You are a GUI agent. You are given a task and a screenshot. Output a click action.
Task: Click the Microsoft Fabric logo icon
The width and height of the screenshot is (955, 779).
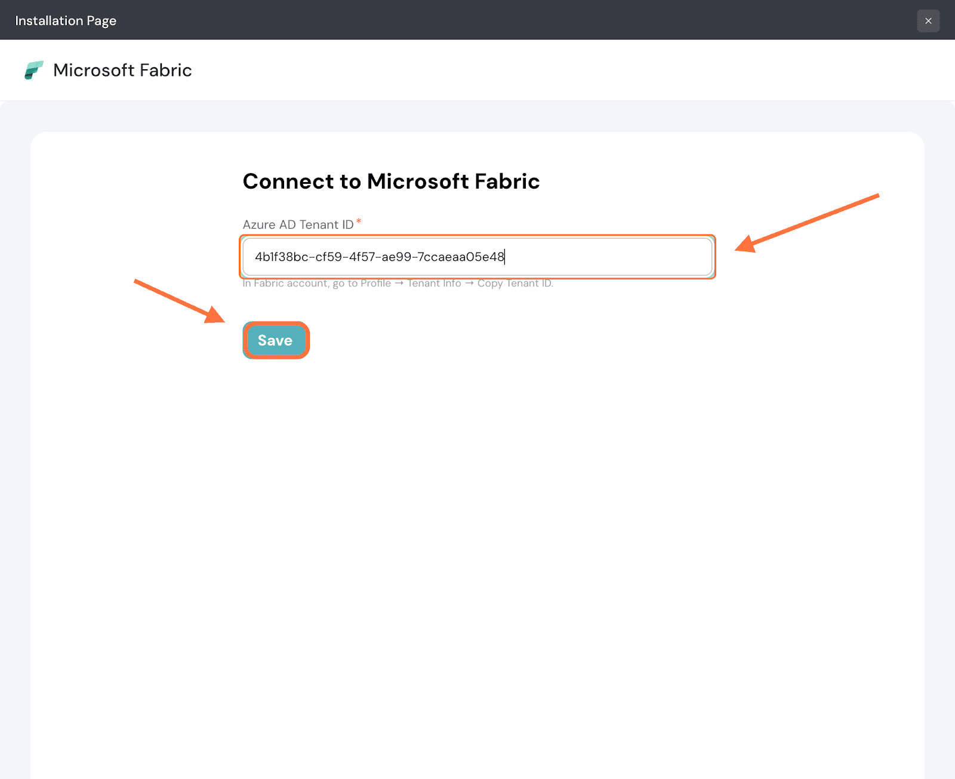point(33,70)
